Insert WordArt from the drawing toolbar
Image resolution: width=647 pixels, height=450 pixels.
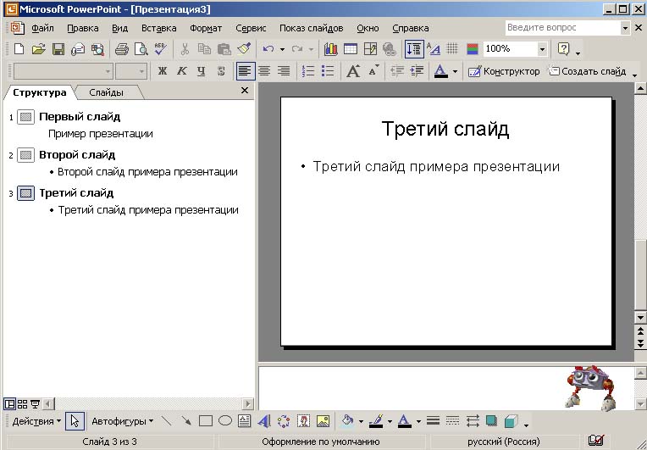(x=264, y=421)
